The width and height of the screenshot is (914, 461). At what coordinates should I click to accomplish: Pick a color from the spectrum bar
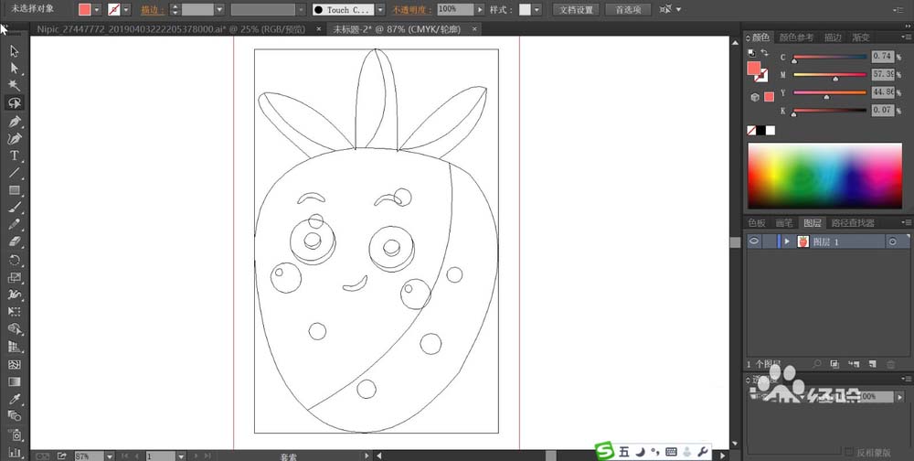point(824,176)
